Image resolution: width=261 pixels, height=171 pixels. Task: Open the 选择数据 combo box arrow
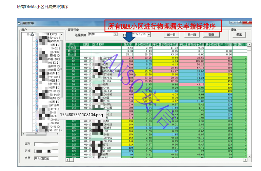pyautogui.click(x=115, y=34)
